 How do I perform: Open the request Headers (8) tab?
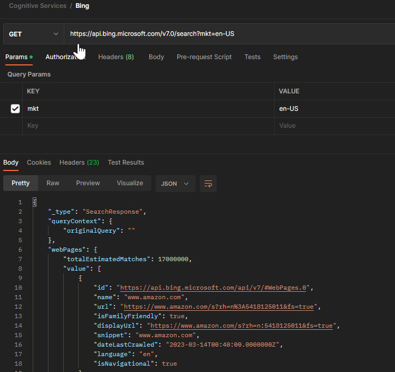(x=115, y=57)
